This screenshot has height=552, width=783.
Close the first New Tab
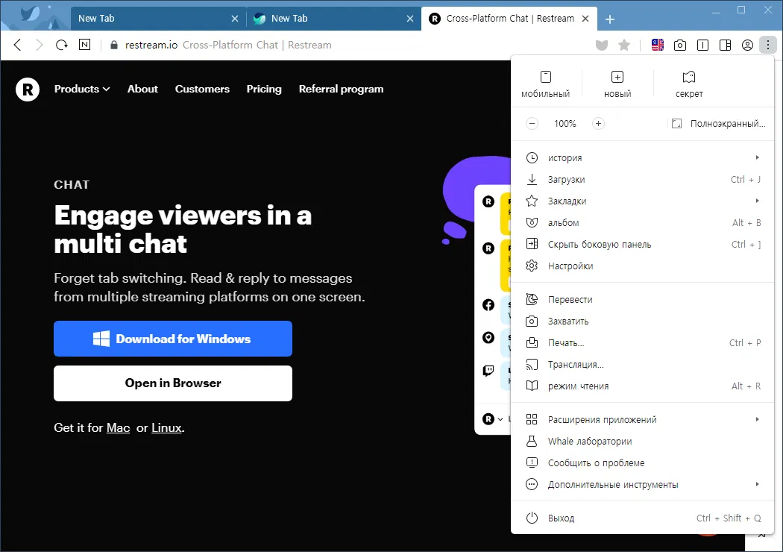coord(235,19)
